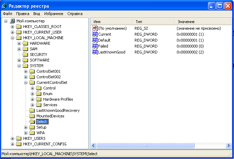Click the HARDWARE folder icon
This screenshot has width=234, height=159.
(x=25, y=43)
